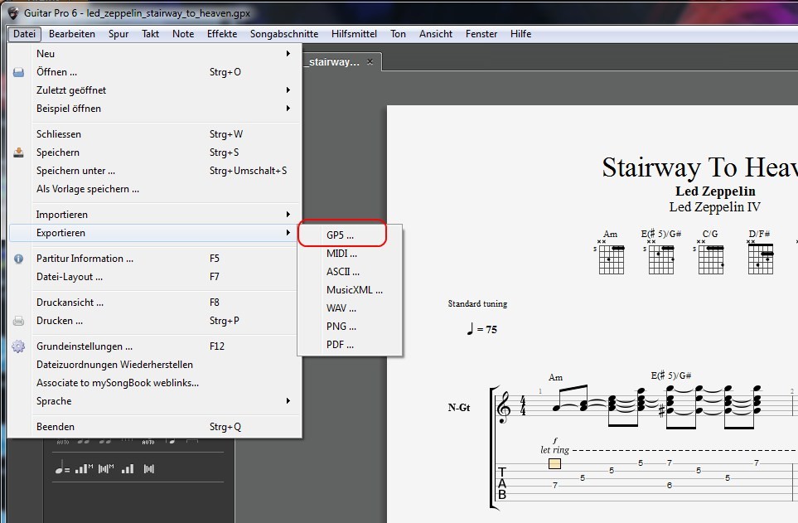Export the score as MIDI
The height and width of the screenshot is (523, 798).
pyautogui.click(x=351, y=253)
